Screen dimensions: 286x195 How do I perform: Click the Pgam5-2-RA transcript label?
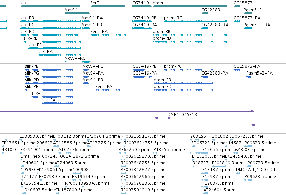pyautogui.click(x=257, y=25)
